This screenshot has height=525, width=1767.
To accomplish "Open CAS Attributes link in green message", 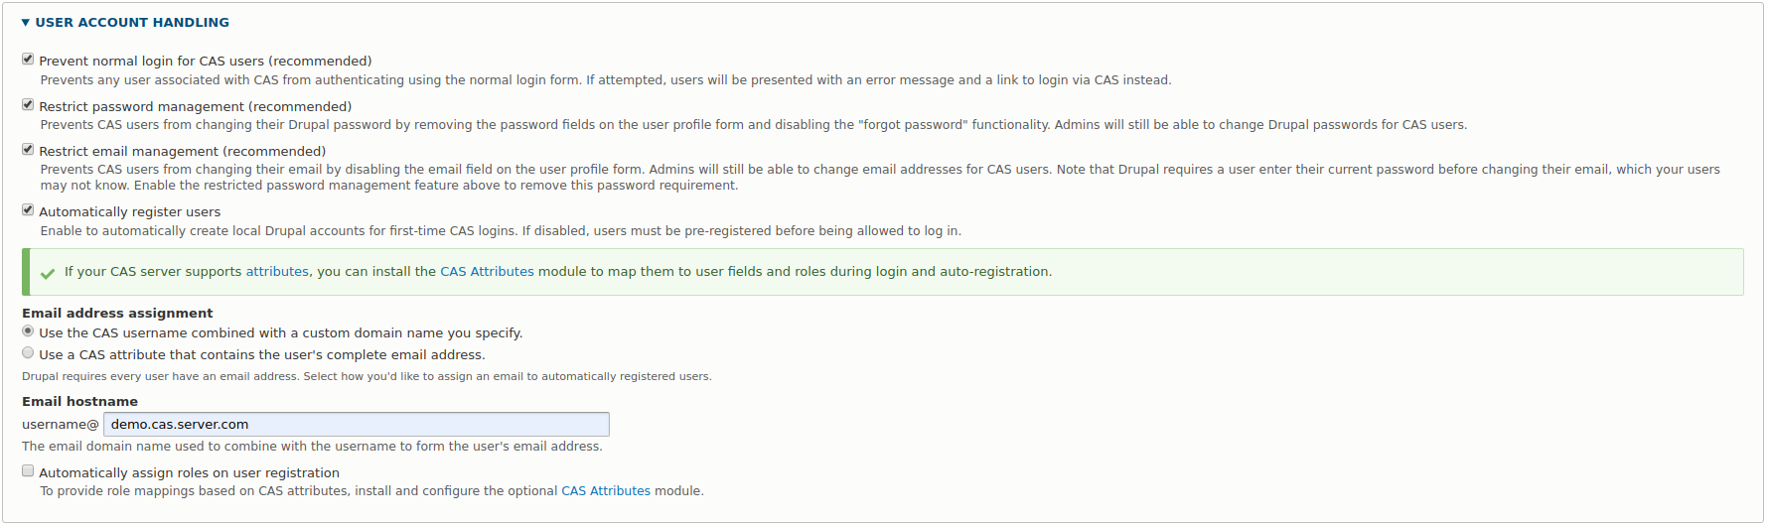I will tap(487, 272).
